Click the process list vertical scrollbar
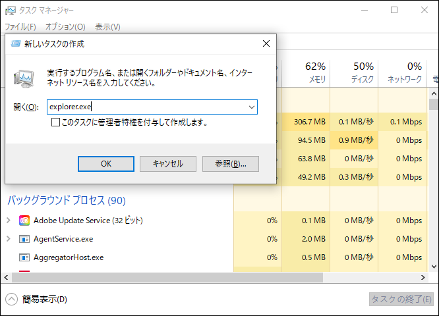The image size is (439, 316). pyautogui.click(x=434, y=184)
